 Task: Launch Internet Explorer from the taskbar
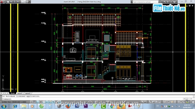tap(15, 106)
